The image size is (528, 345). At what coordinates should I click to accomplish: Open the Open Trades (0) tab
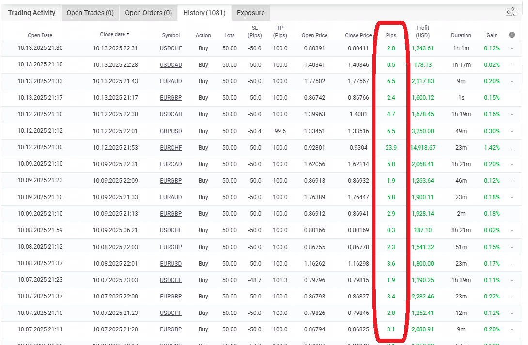(90, 13)
